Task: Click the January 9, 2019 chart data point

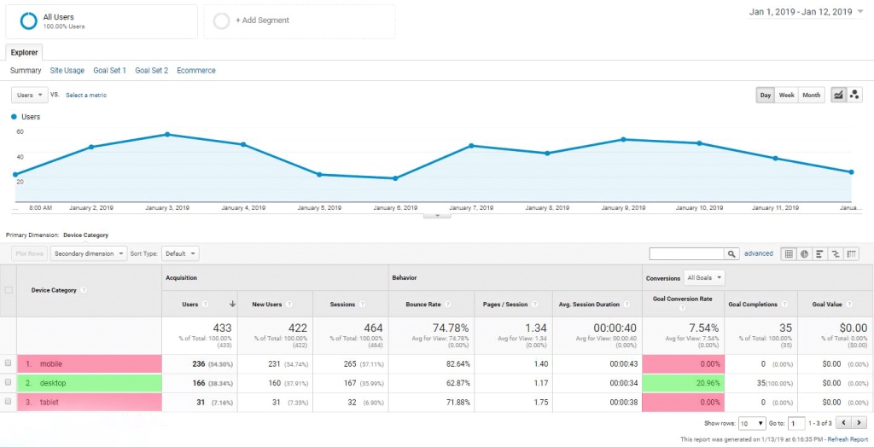Action: tap(623, 139)
